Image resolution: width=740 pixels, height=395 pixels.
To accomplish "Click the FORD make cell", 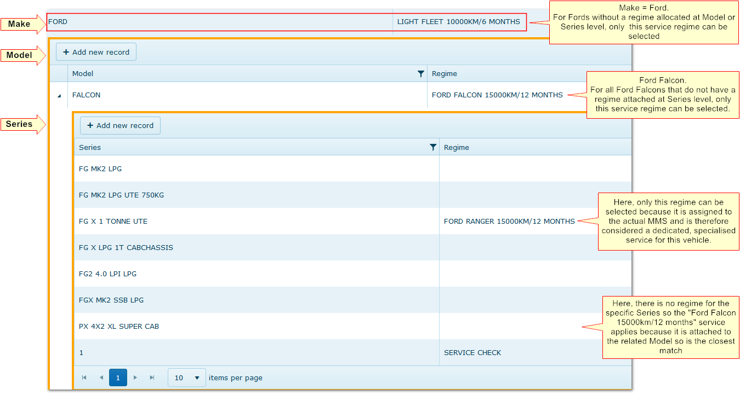I will click(58, 22).
